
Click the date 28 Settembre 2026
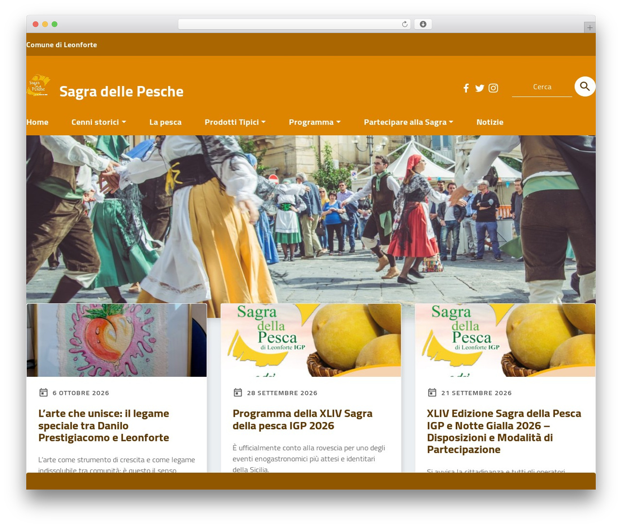click(x=282, y=393)
